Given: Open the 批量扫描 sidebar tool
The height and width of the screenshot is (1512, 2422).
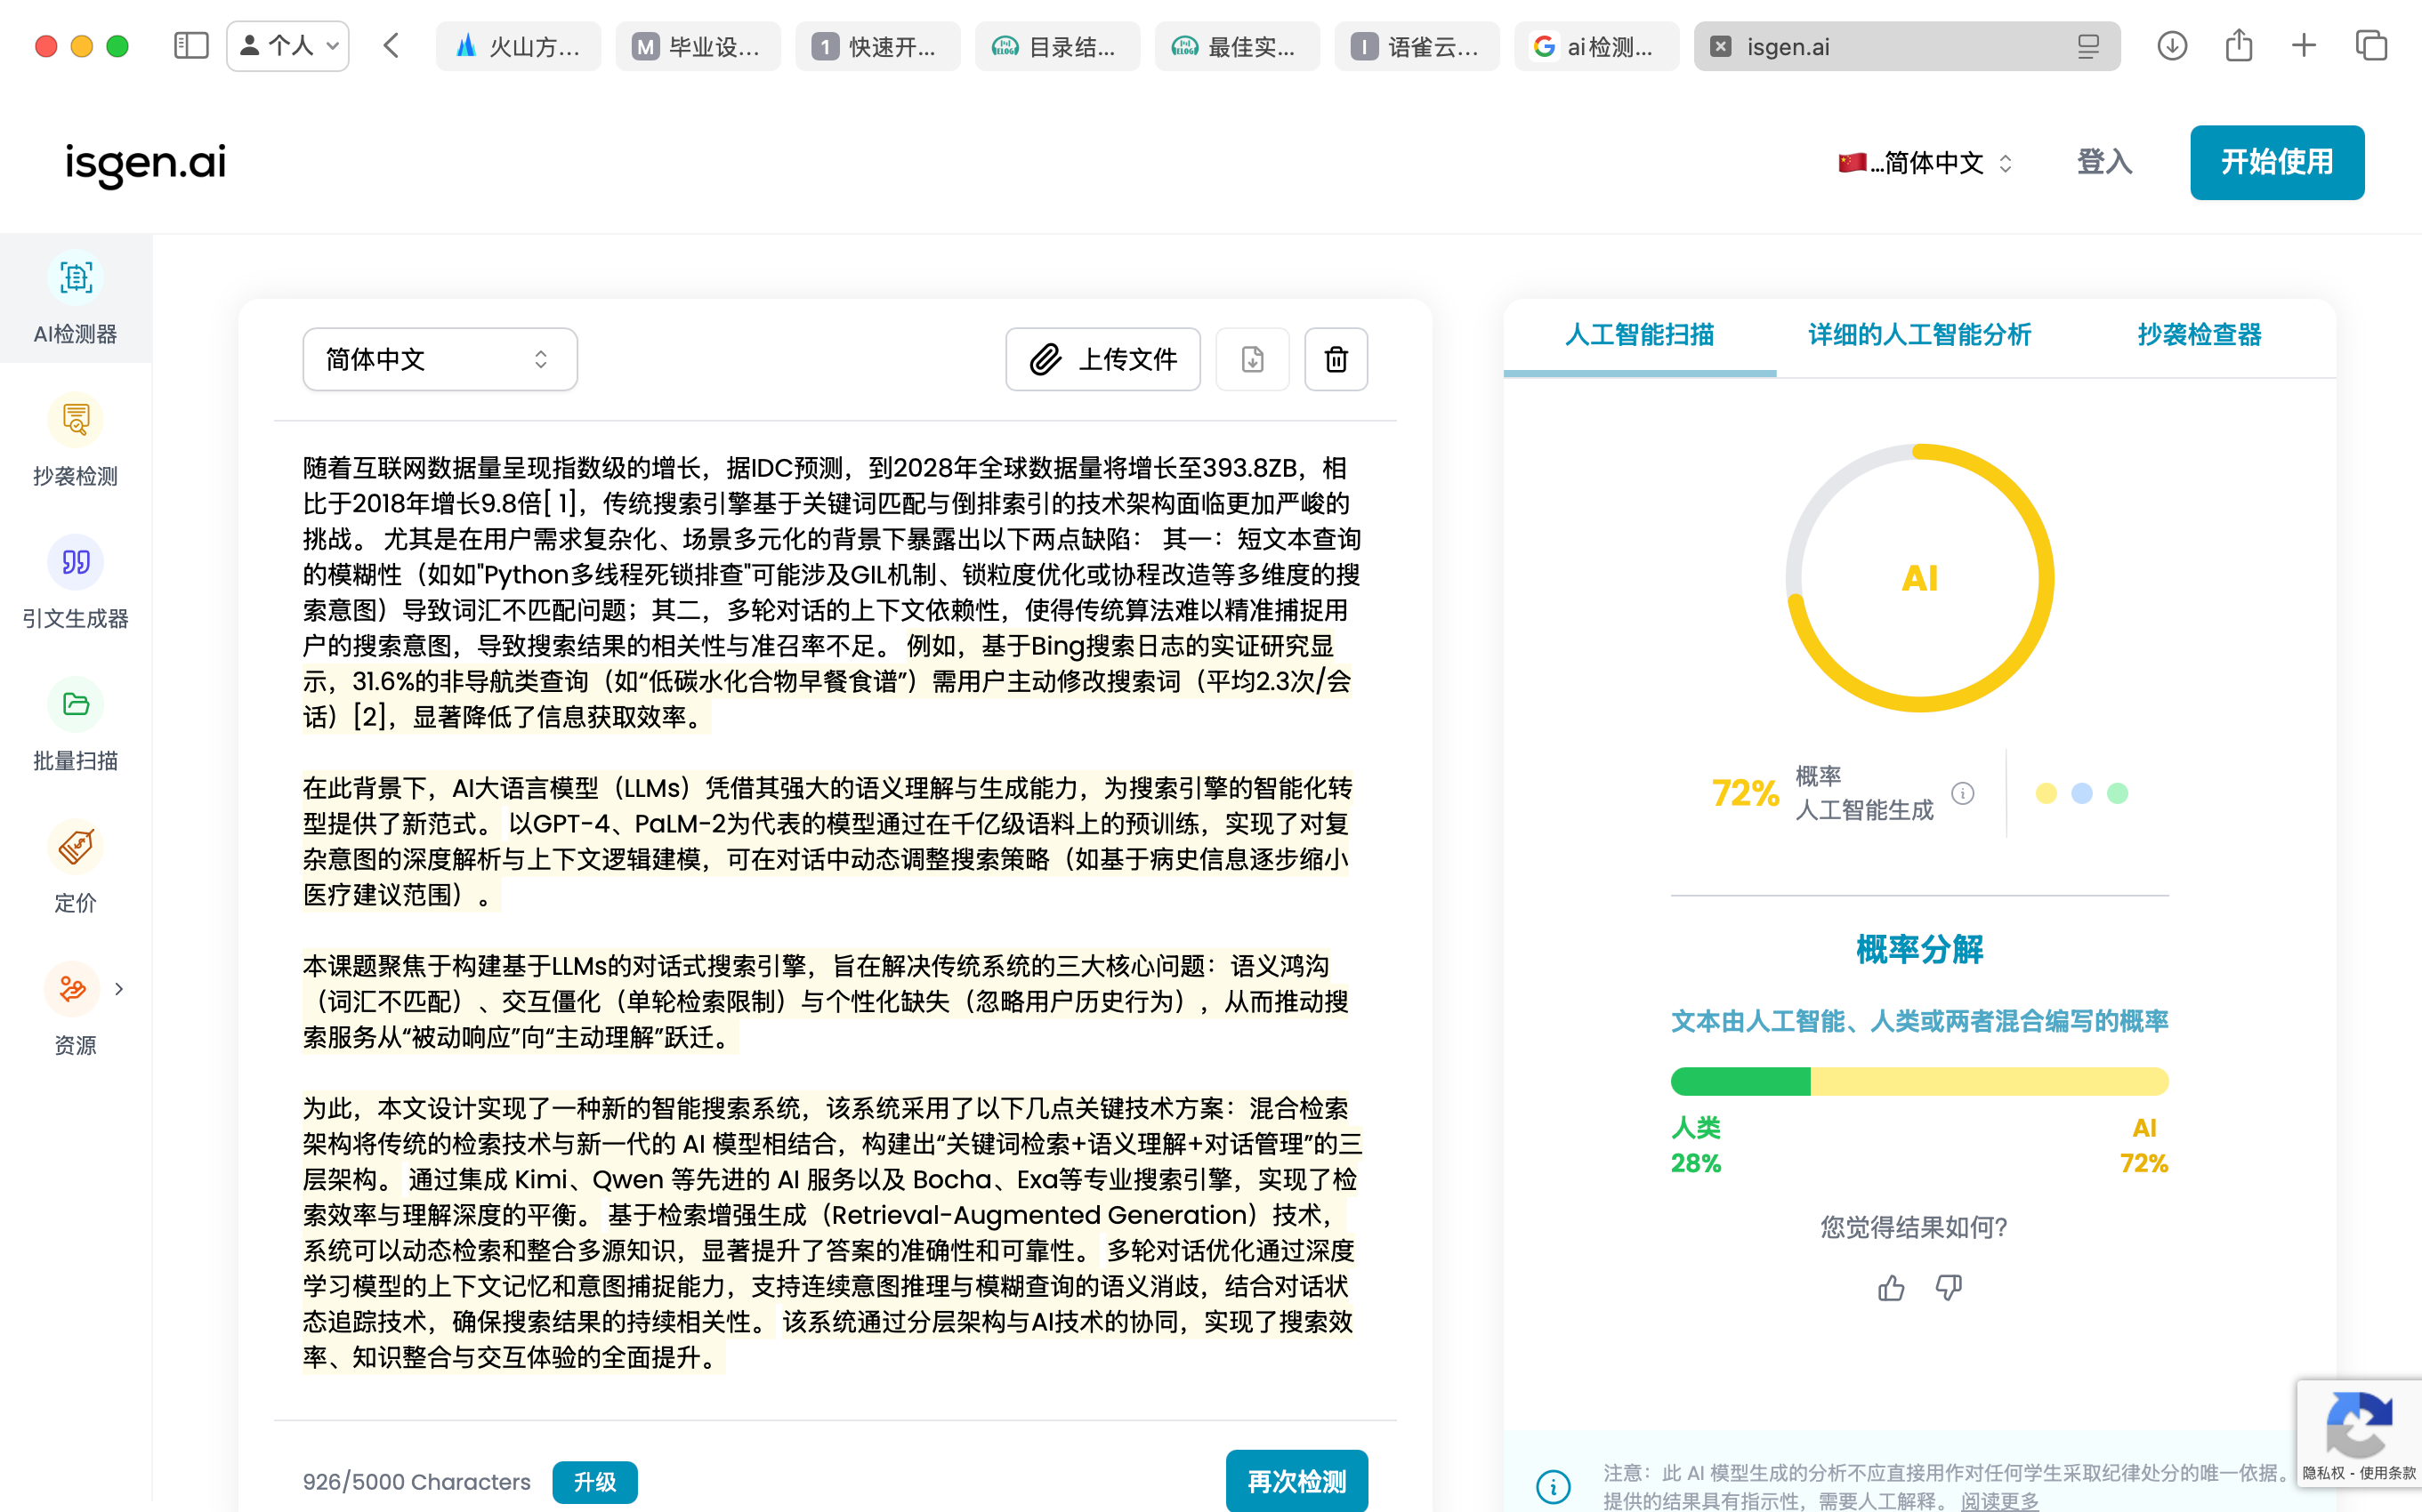Looking at the screenshot, I should pos(75,725).
